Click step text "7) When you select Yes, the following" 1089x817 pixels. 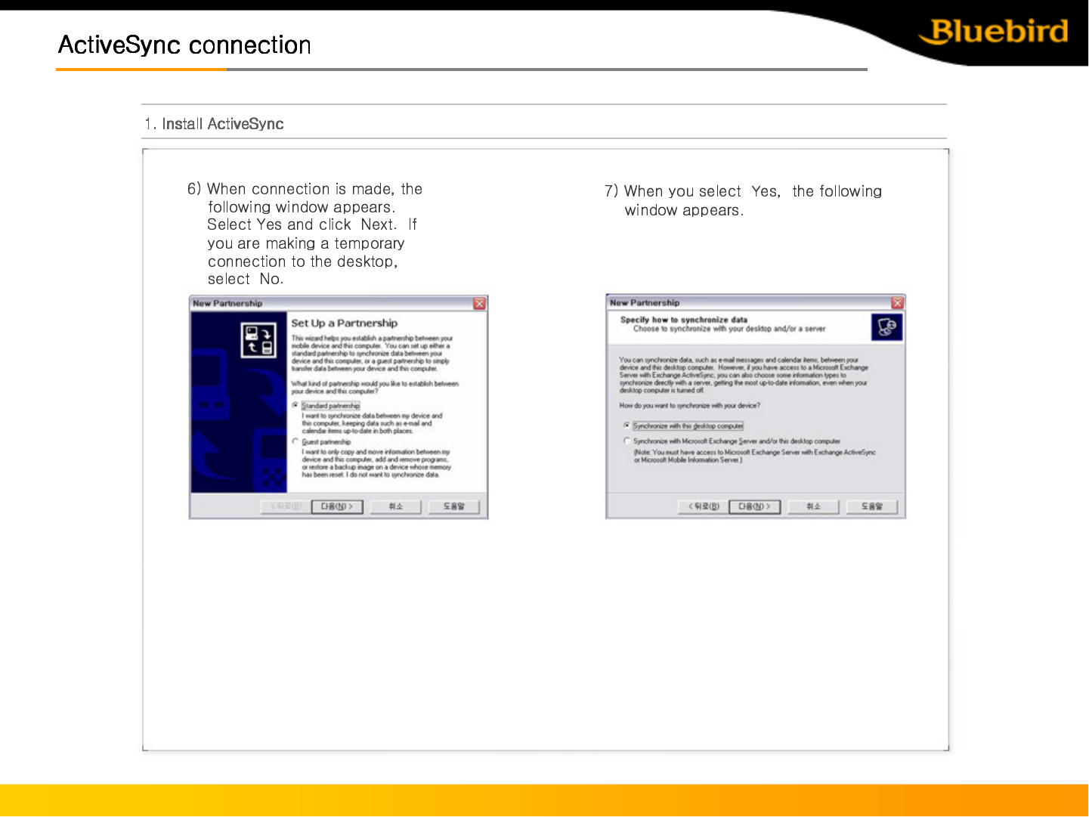pyautogui.click(x=743, y=191)
